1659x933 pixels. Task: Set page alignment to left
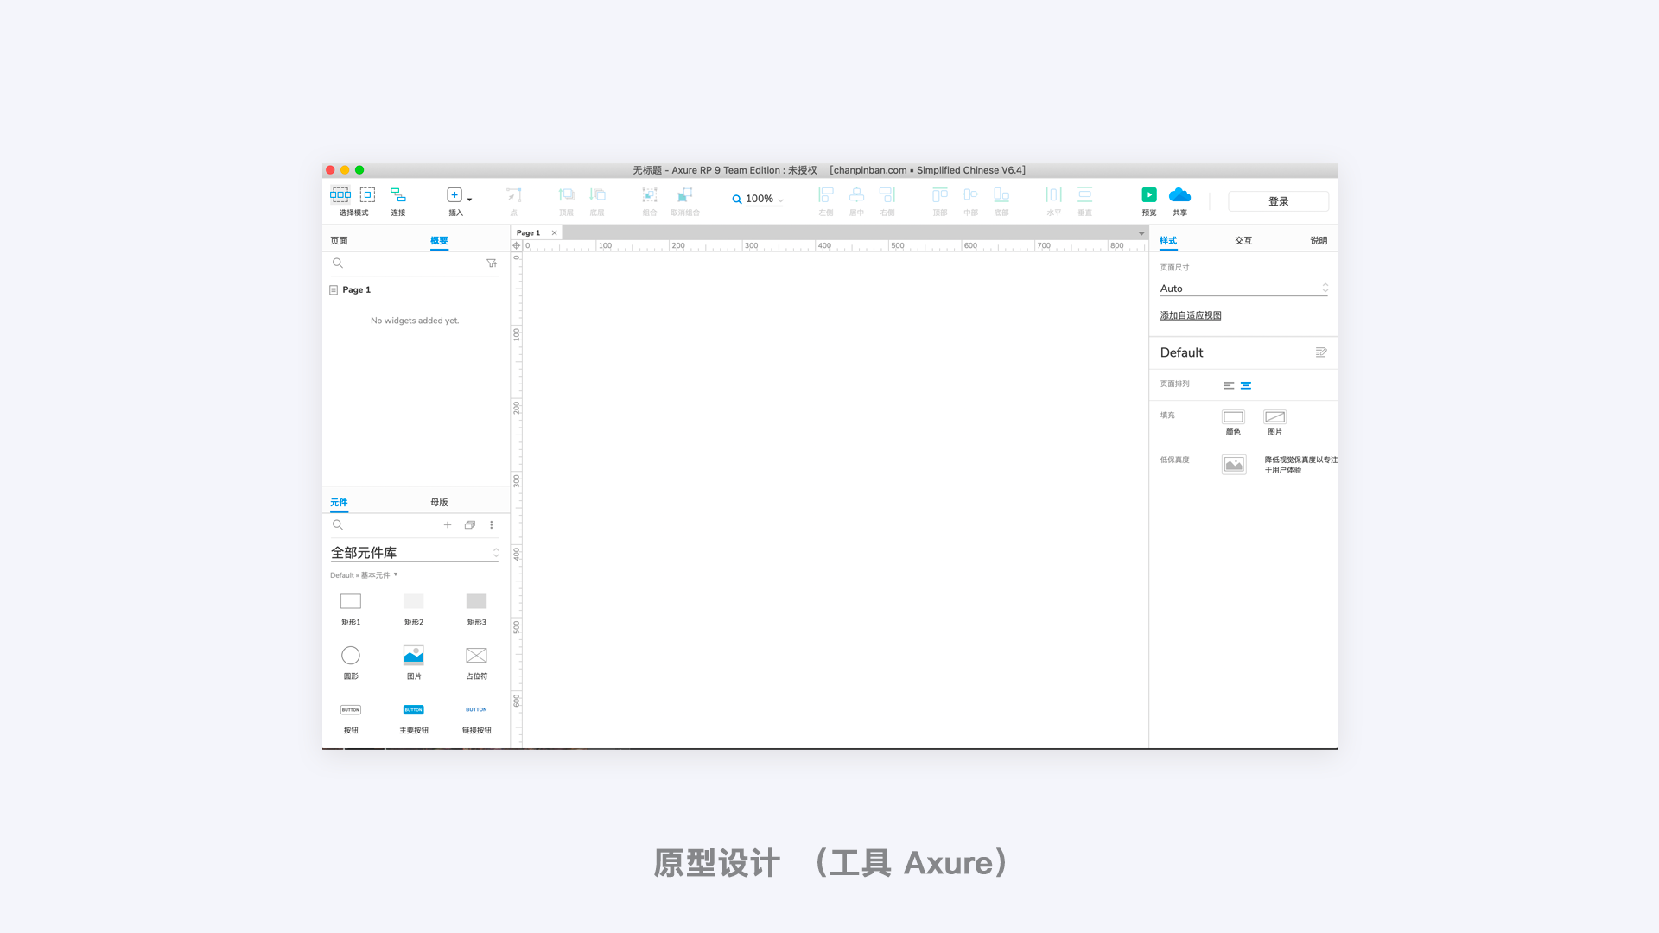pos(1229,385)
